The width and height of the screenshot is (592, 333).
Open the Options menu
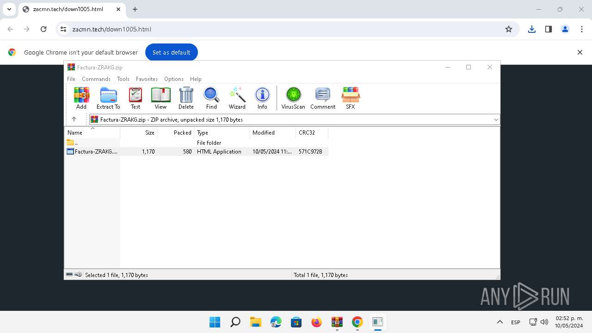click(174, 79)
